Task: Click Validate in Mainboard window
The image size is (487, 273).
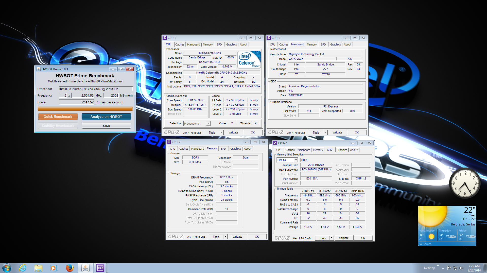Action: click(x=337, y=132)
